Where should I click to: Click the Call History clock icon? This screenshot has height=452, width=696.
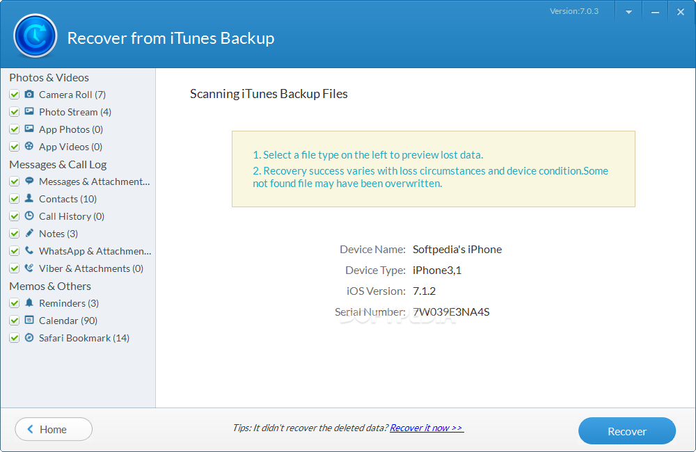[x=29, y=216]
